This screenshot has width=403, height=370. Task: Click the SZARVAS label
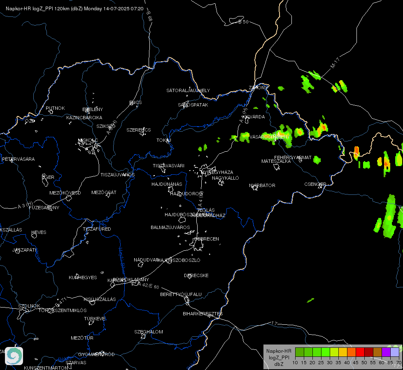(76, 363)
